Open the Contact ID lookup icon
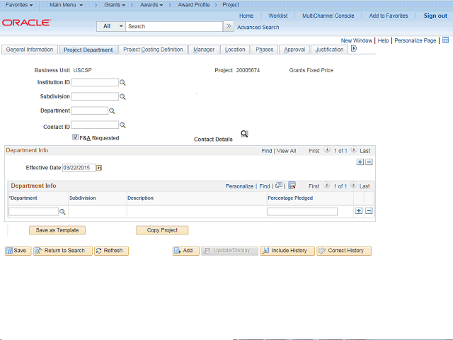This screenshot has height=340, width=453. (x=122, y=125)
